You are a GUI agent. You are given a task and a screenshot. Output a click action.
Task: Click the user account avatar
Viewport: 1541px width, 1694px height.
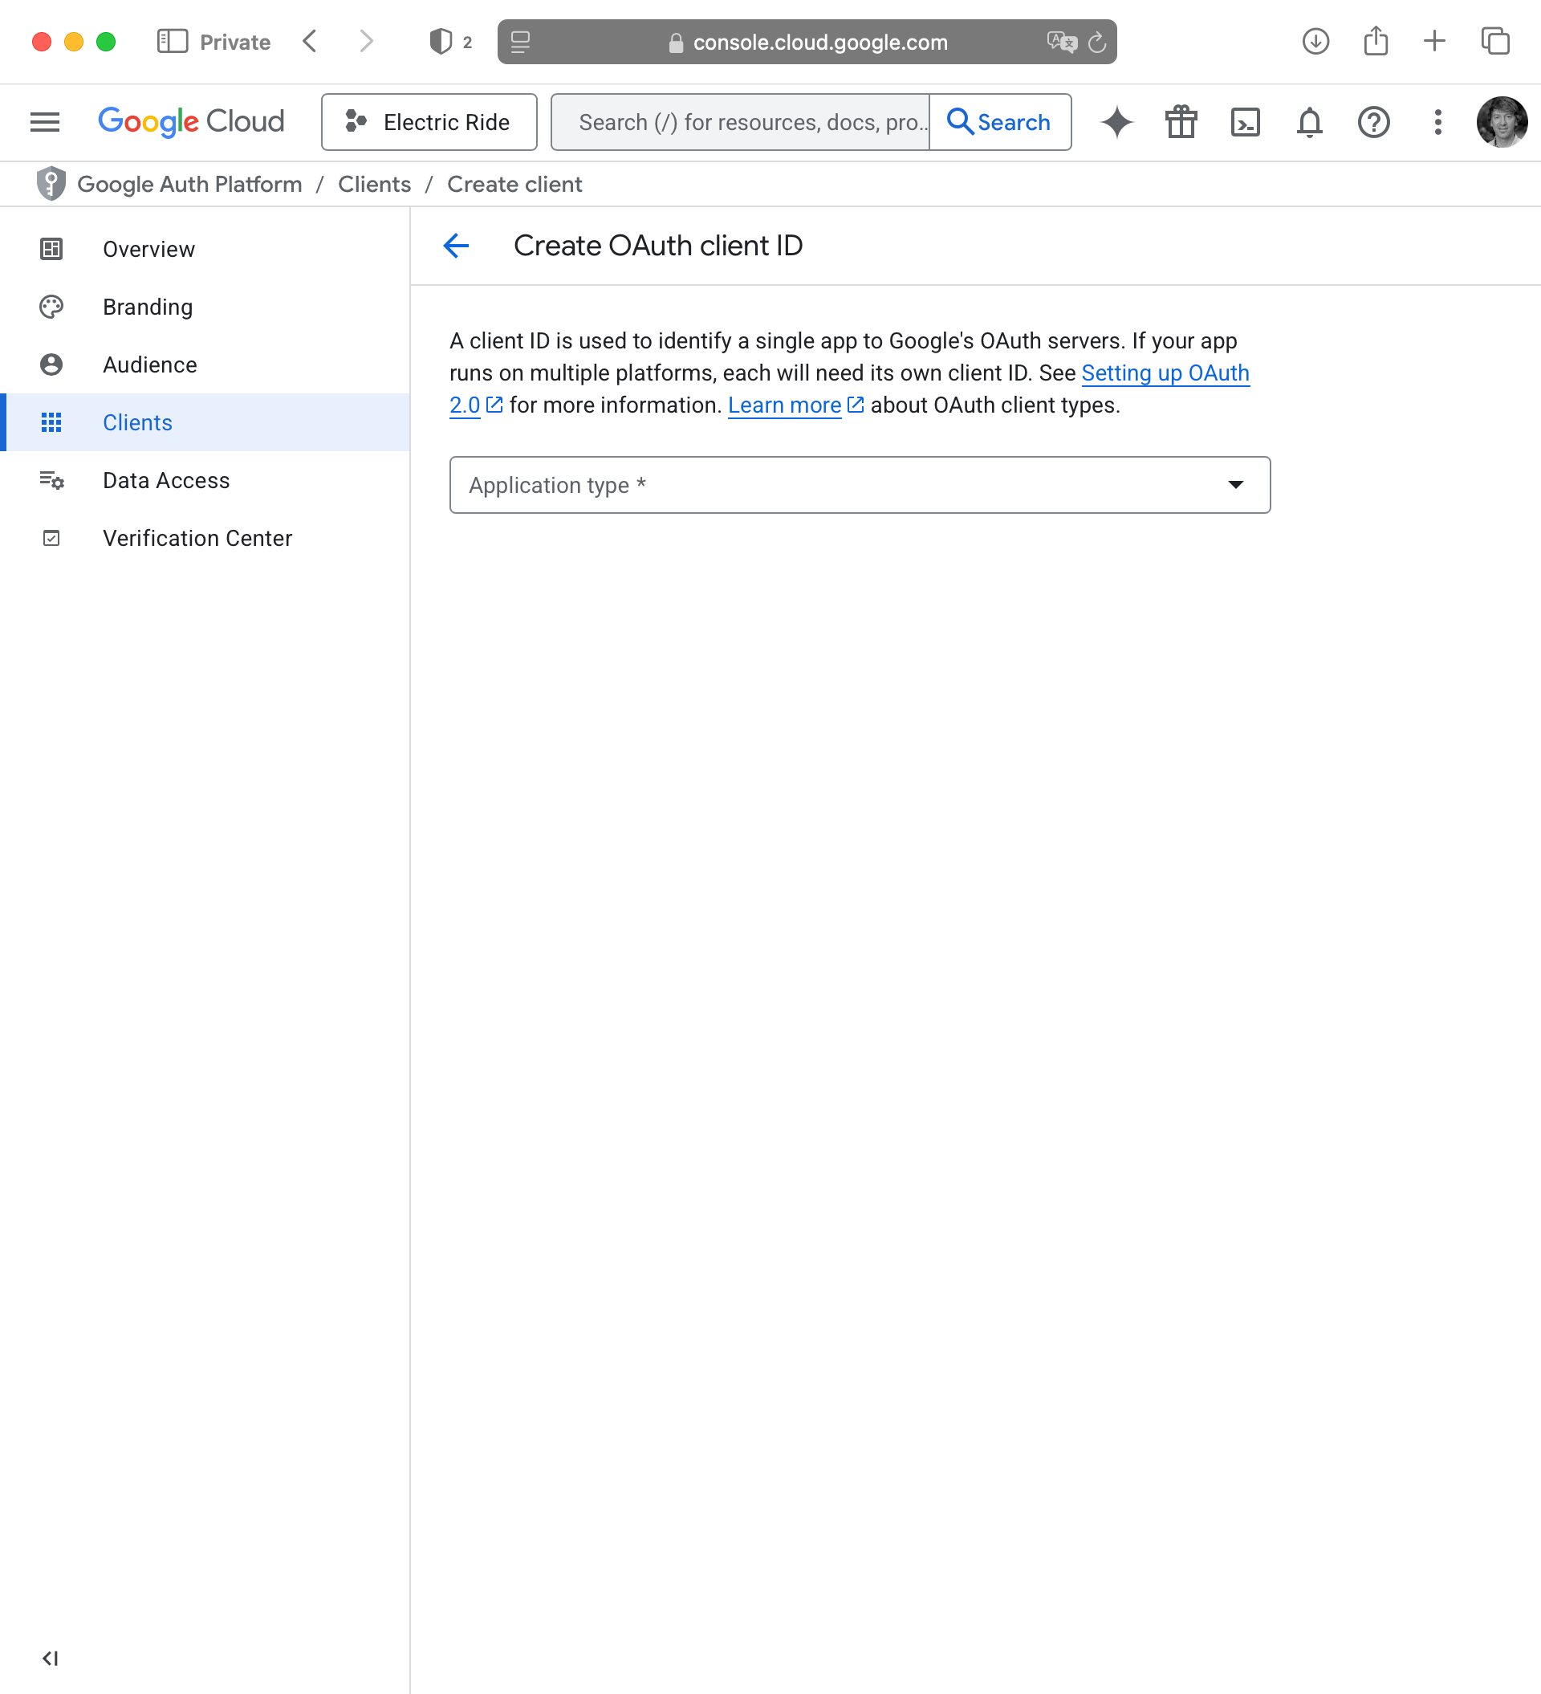point(1501,123)
